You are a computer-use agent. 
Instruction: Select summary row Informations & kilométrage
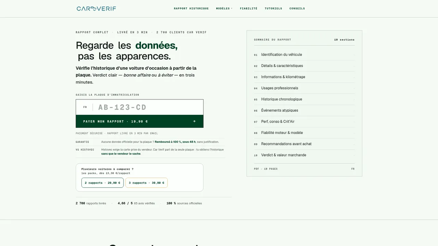304,77
